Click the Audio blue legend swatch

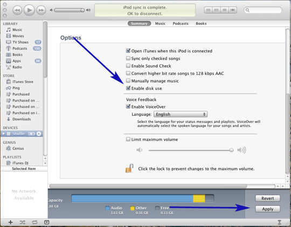pos(107,208)
